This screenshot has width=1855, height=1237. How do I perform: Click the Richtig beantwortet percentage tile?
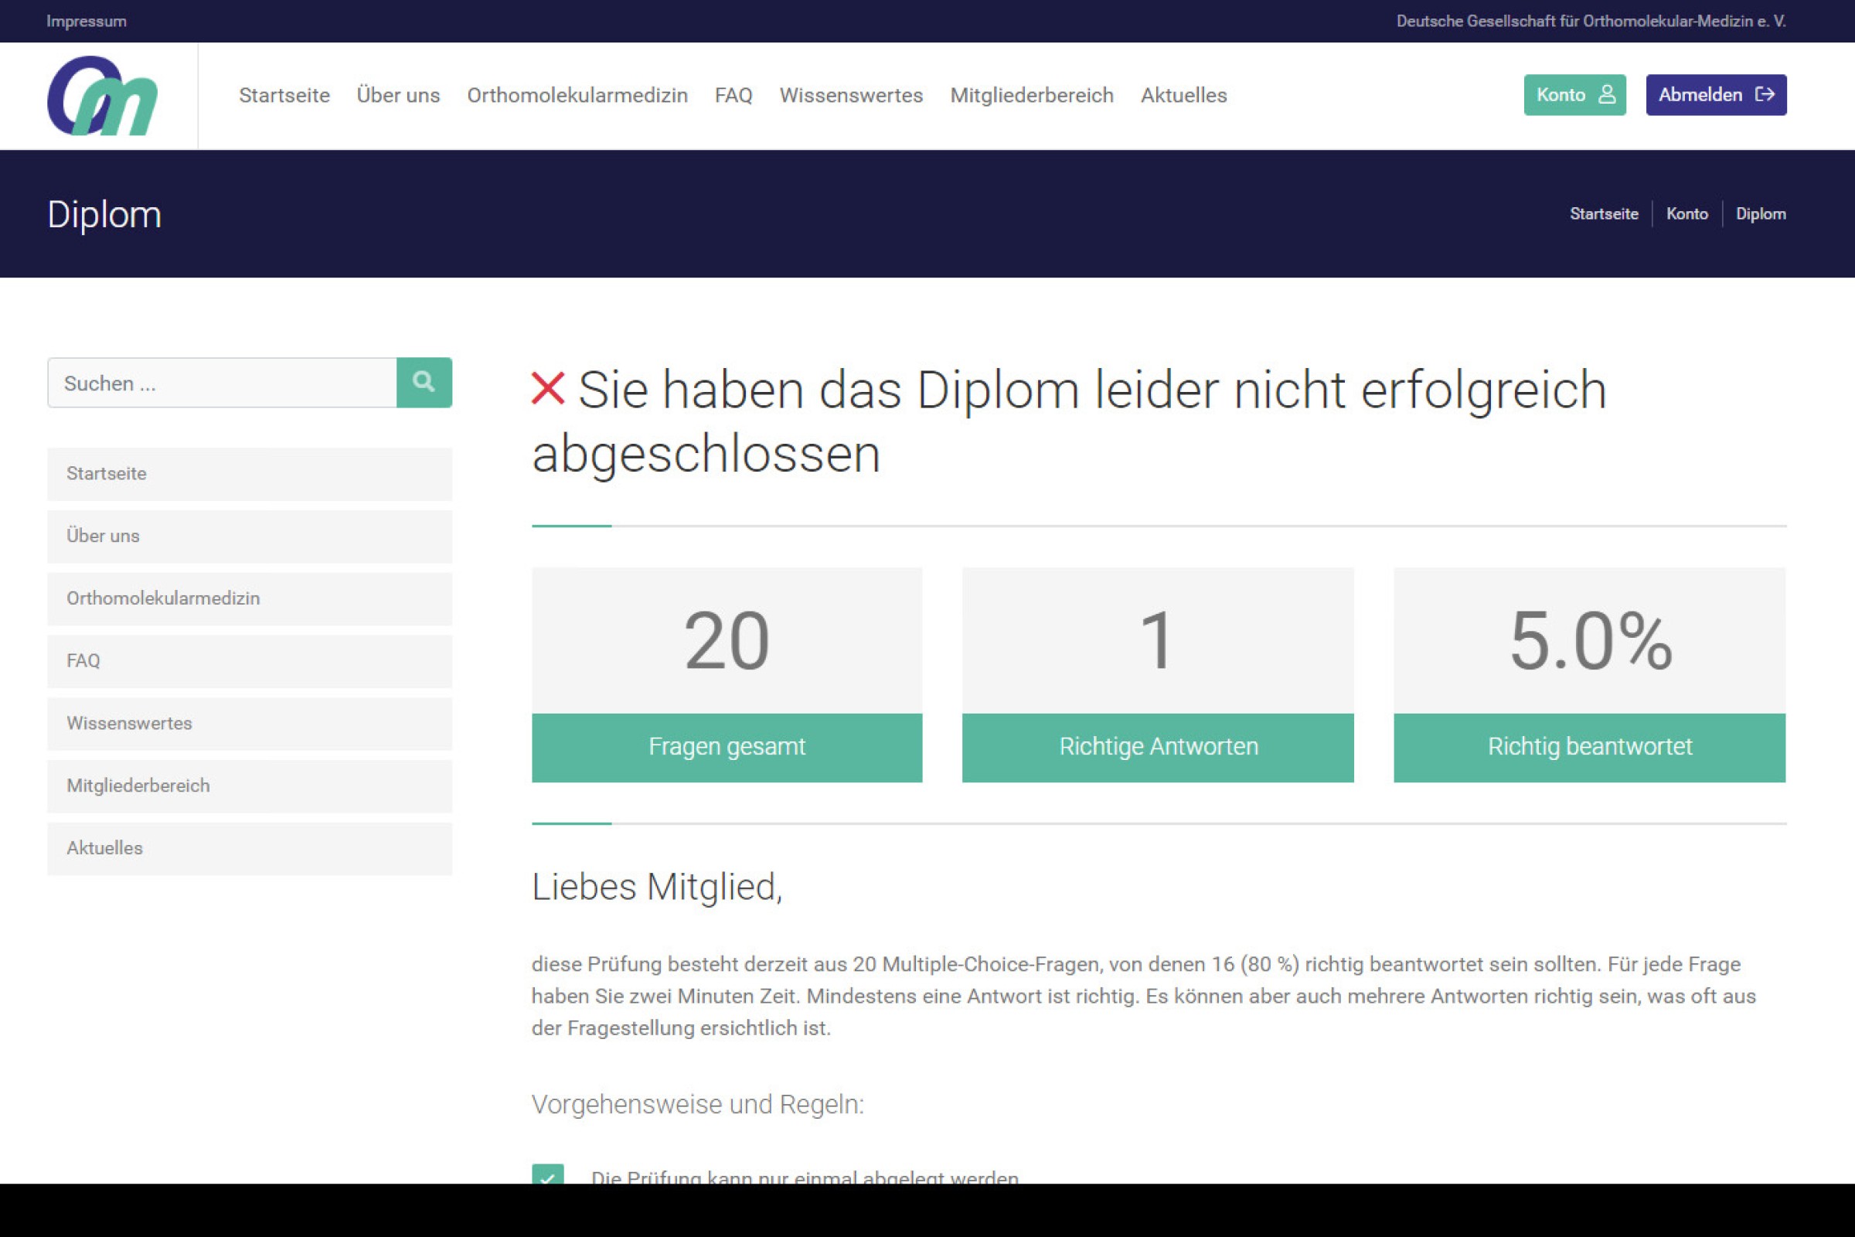tap(1588, 674)
